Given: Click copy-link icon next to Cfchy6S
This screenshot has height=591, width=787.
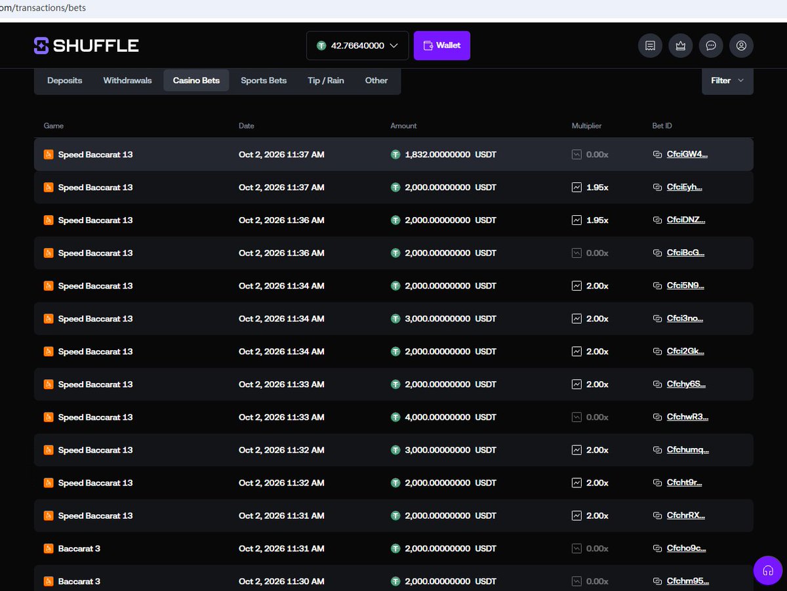Looking at the screenshot, I should [x=657, y=384].
